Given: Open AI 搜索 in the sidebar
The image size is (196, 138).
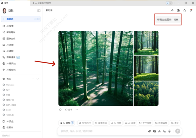Looking at the screenshot, I should coord(21,26).
